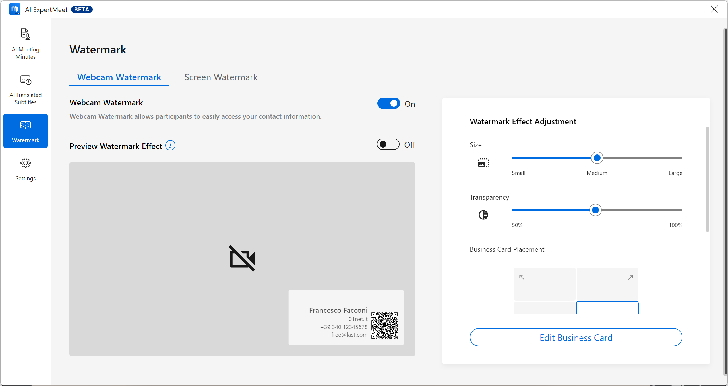Click the AI ExpertMeet app logo

point(15,9)
